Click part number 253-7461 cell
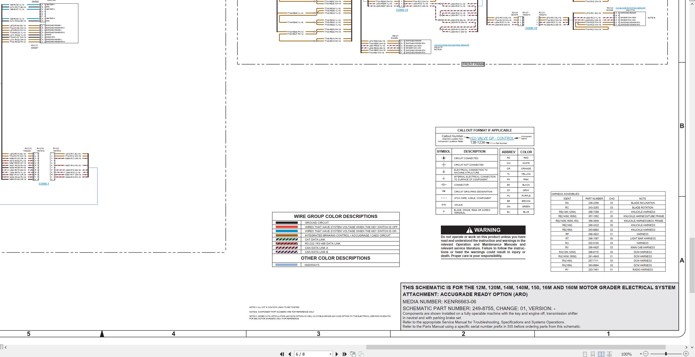The image size is (695, 357). [x=594, y=270]
